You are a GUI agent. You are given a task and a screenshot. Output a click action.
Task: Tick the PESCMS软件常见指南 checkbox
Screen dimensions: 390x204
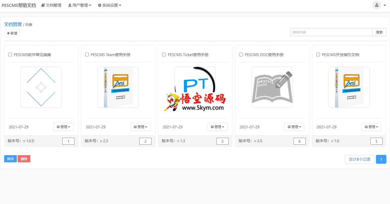10,55
